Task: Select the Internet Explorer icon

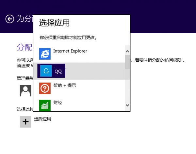Action: click(45, 54)
